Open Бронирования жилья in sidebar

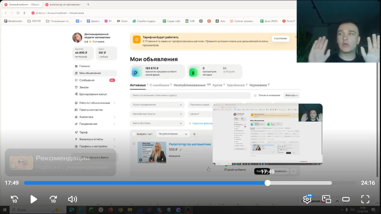click(93, 94)
